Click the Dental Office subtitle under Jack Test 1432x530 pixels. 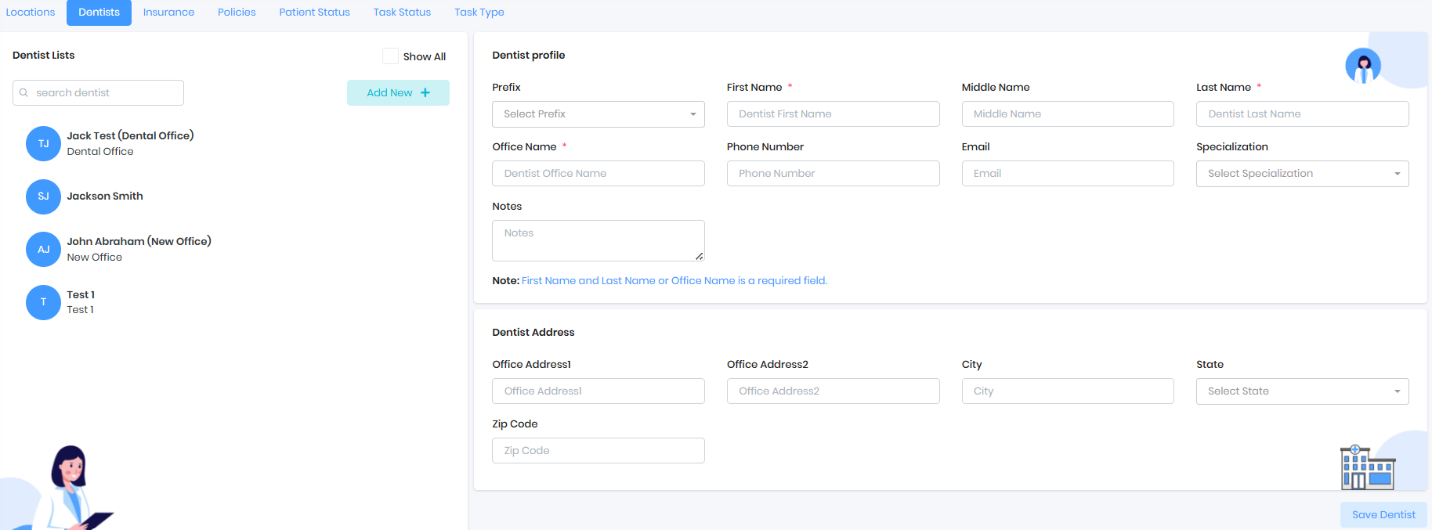[100, 152]
